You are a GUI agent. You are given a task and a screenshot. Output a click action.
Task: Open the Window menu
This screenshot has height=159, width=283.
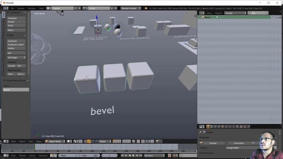(x=31, y=8)
